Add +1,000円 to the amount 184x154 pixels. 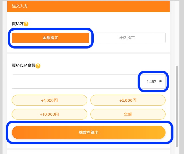pyautogui.click(x=49, y=100)
